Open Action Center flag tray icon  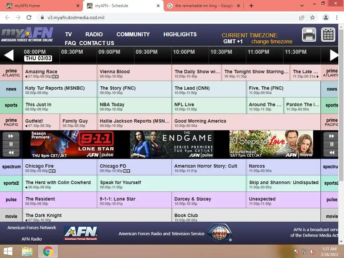tap(296, 252)
